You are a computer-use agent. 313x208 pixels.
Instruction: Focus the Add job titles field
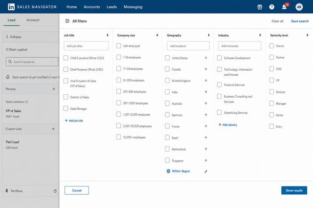[x=86, y=46]
